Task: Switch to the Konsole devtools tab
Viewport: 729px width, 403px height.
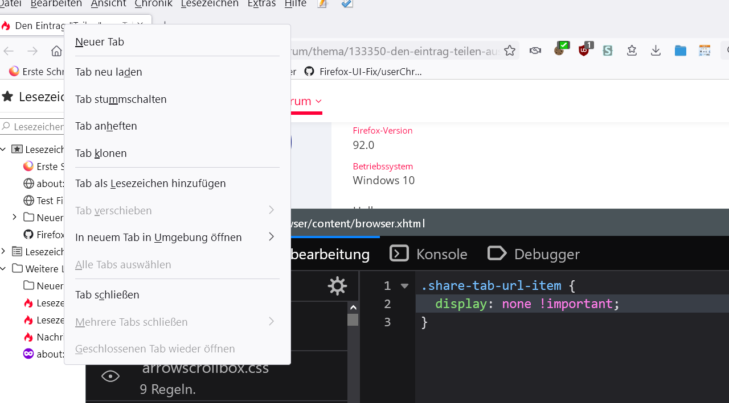Action: (428, 254)
